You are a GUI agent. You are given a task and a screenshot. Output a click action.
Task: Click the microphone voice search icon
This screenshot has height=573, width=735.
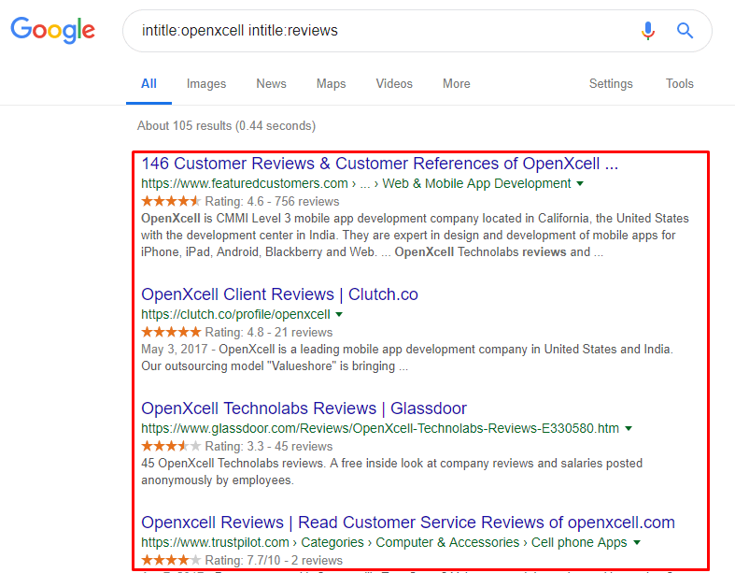tap(648, 31)
